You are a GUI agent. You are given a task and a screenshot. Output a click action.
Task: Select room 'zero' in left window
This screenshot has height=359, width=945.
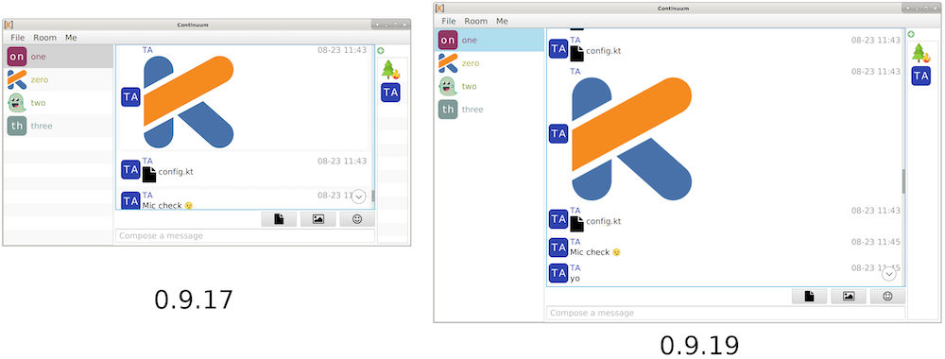[x=59, y=79]
